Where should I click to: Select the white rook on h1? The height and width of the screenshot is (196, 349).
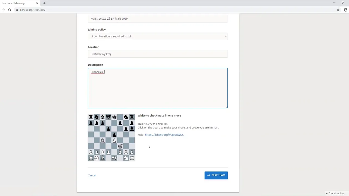click(x=132, y=158)
